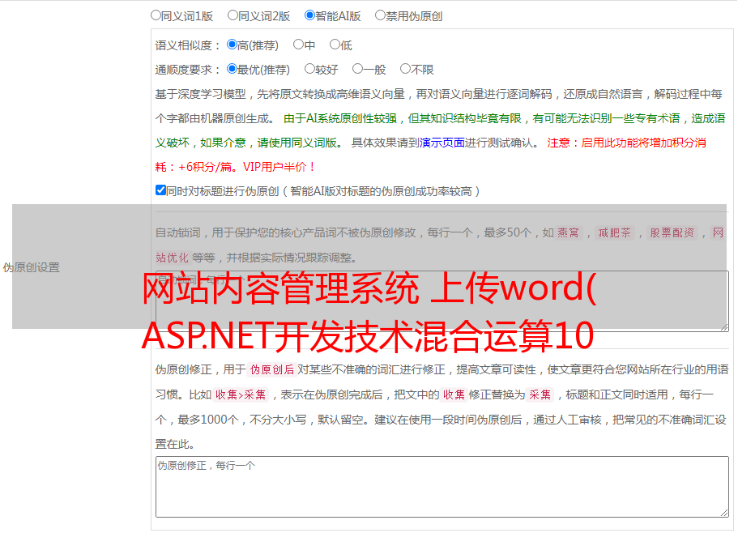The height and width of the screenshot is (533, 738).
Task: Click the 伪原创修正 textarea resize handle
Action: (x=724, y=513)
